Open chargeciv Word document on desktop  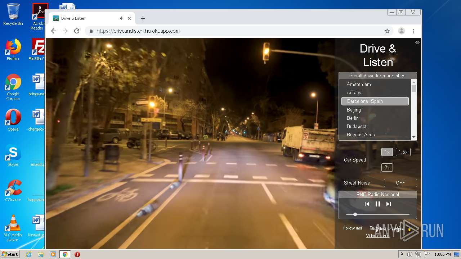(x=37, y=120)
